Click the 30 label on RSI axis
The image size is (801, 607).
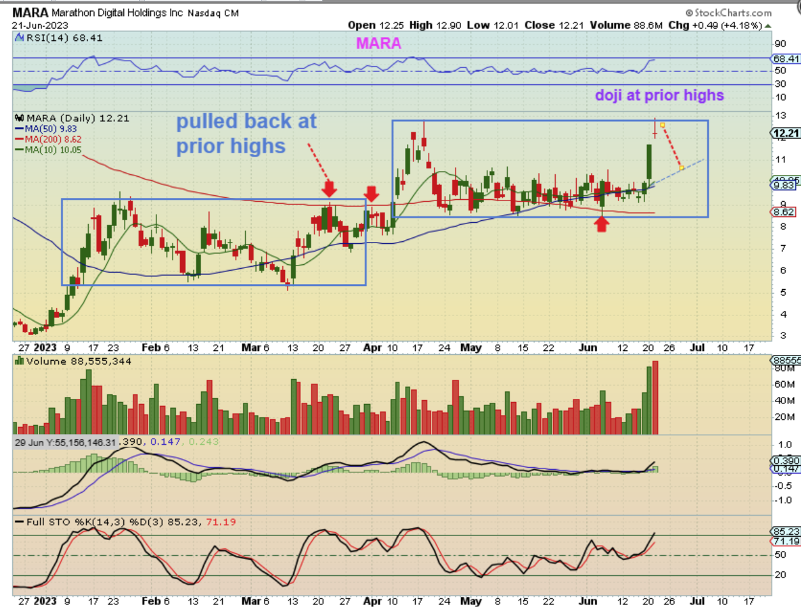[779, 84]
